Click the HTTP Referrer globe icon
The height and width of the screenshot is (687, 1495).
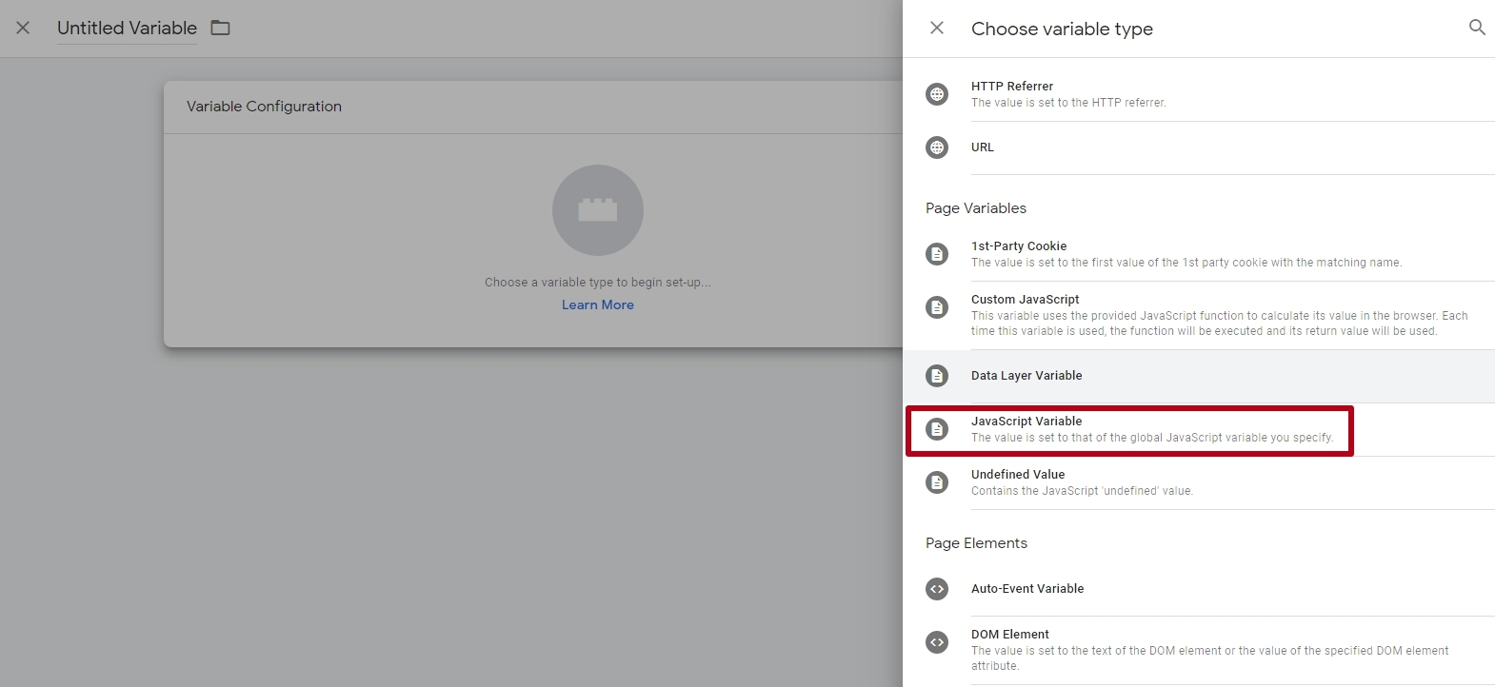pos(937,94)
